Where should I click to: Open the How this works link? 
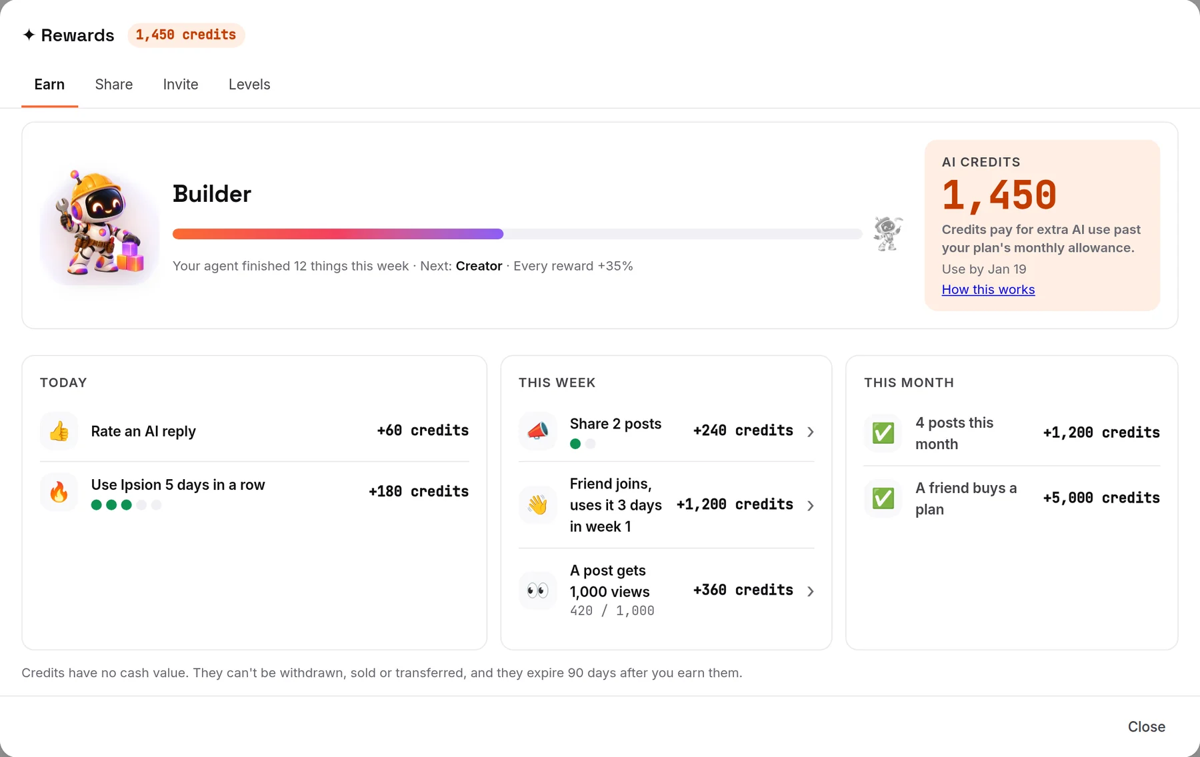988,290
